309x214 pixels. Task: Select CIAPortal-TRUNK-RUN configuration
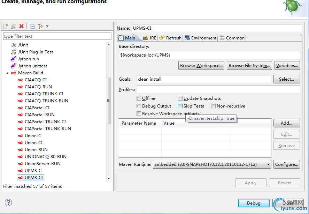coord(44,129)
